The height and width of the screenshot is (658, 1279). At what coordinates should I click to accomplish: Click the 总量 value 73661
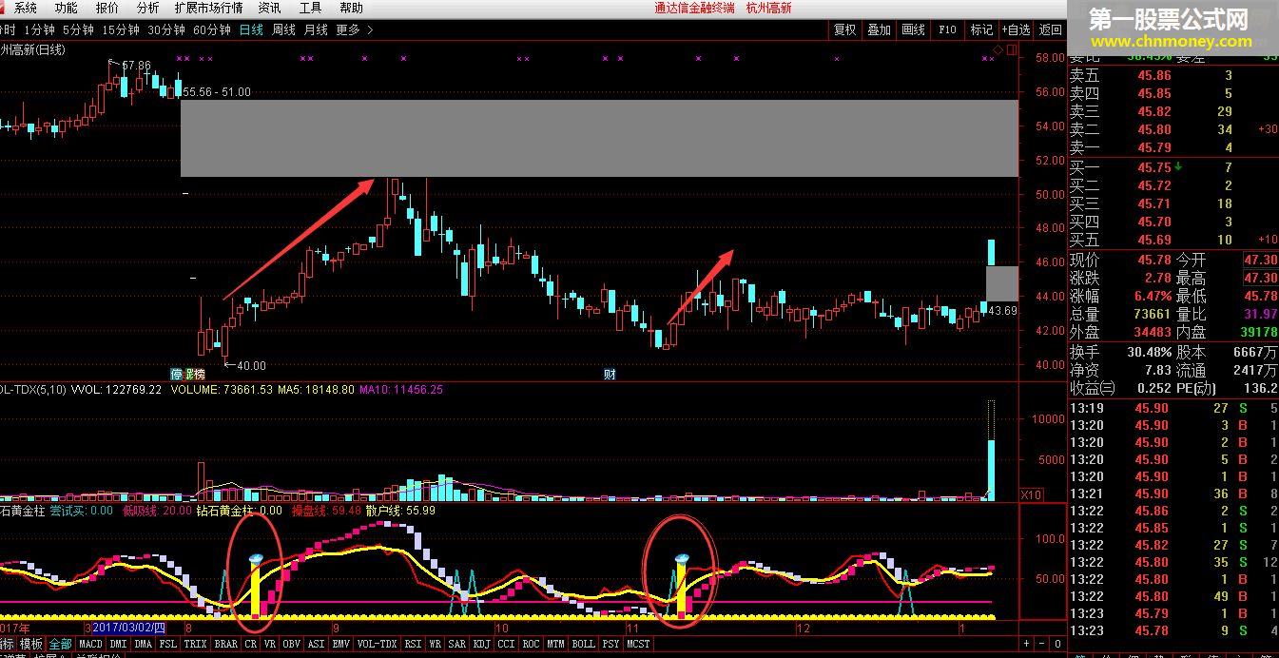[1151, 315]
